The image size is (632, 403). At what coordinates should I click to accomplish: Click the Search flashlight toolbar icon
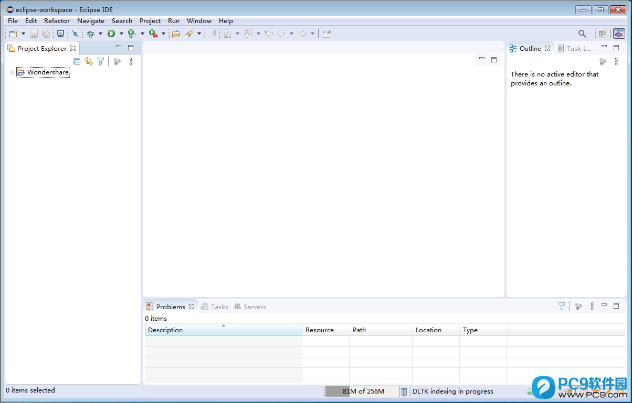189,34
